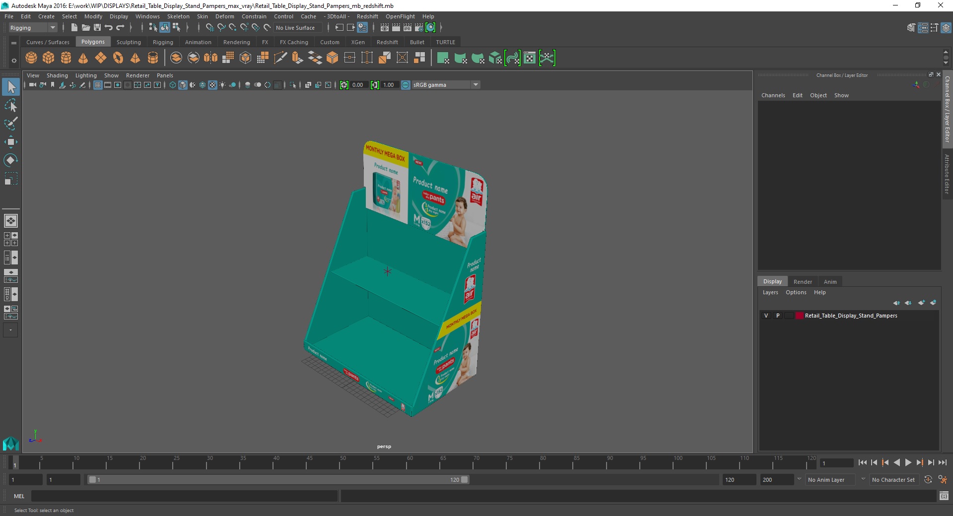Viewport: 953px width, 516px height.
Task: Click the red layer color swatch
Action: [x=799, y=316]
